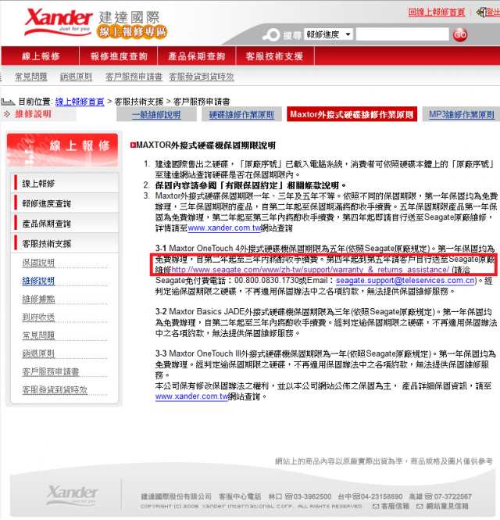
Task: Open 保固說明 sidebar link
Action: 38,263
